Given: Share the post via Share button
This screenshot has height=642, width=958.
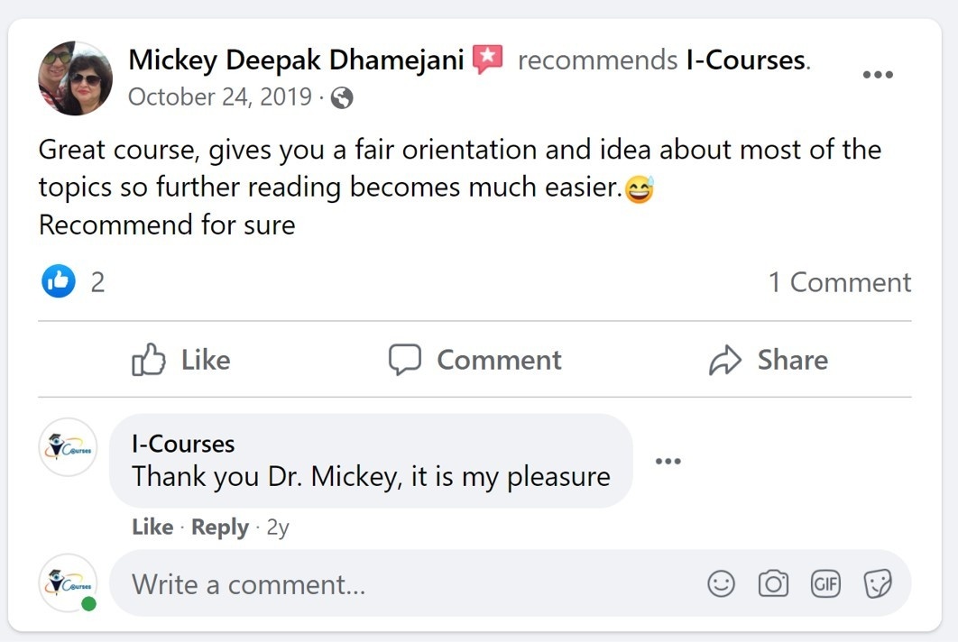Looking at the screenshot, I should click(x=769, y=360).
